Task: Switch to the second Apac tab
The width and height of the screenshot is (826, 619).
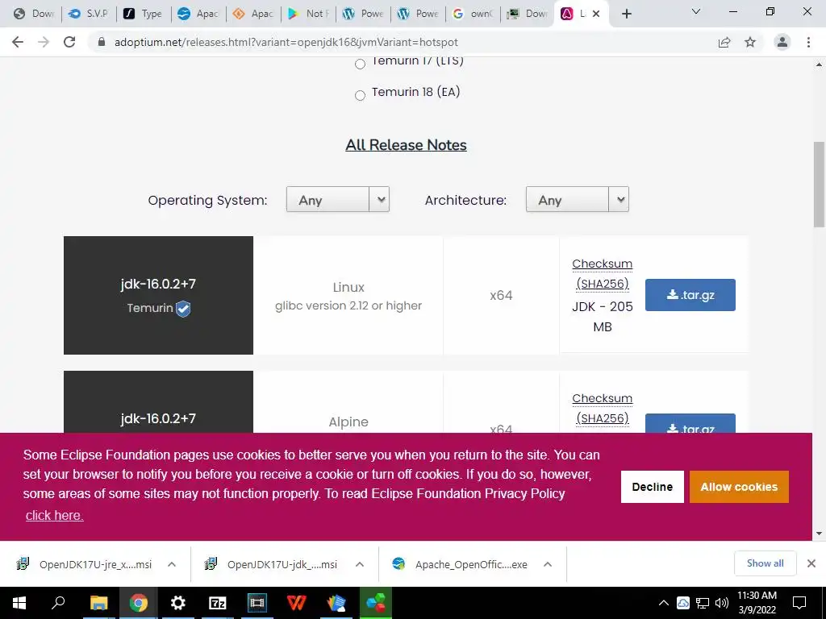Action: [x=252, y=14]
